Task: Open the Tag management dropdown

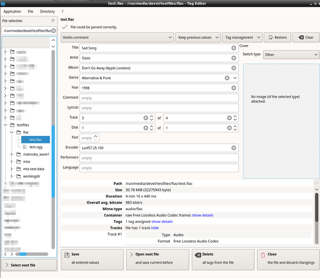Action: pyautogui.click(x=242, y=37)
